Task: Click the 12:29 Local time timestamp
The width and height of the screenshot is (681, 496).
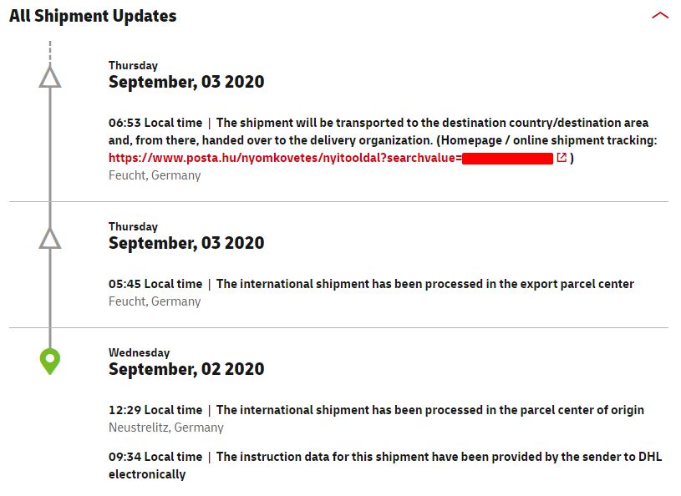Action: (x=155, y=410)
